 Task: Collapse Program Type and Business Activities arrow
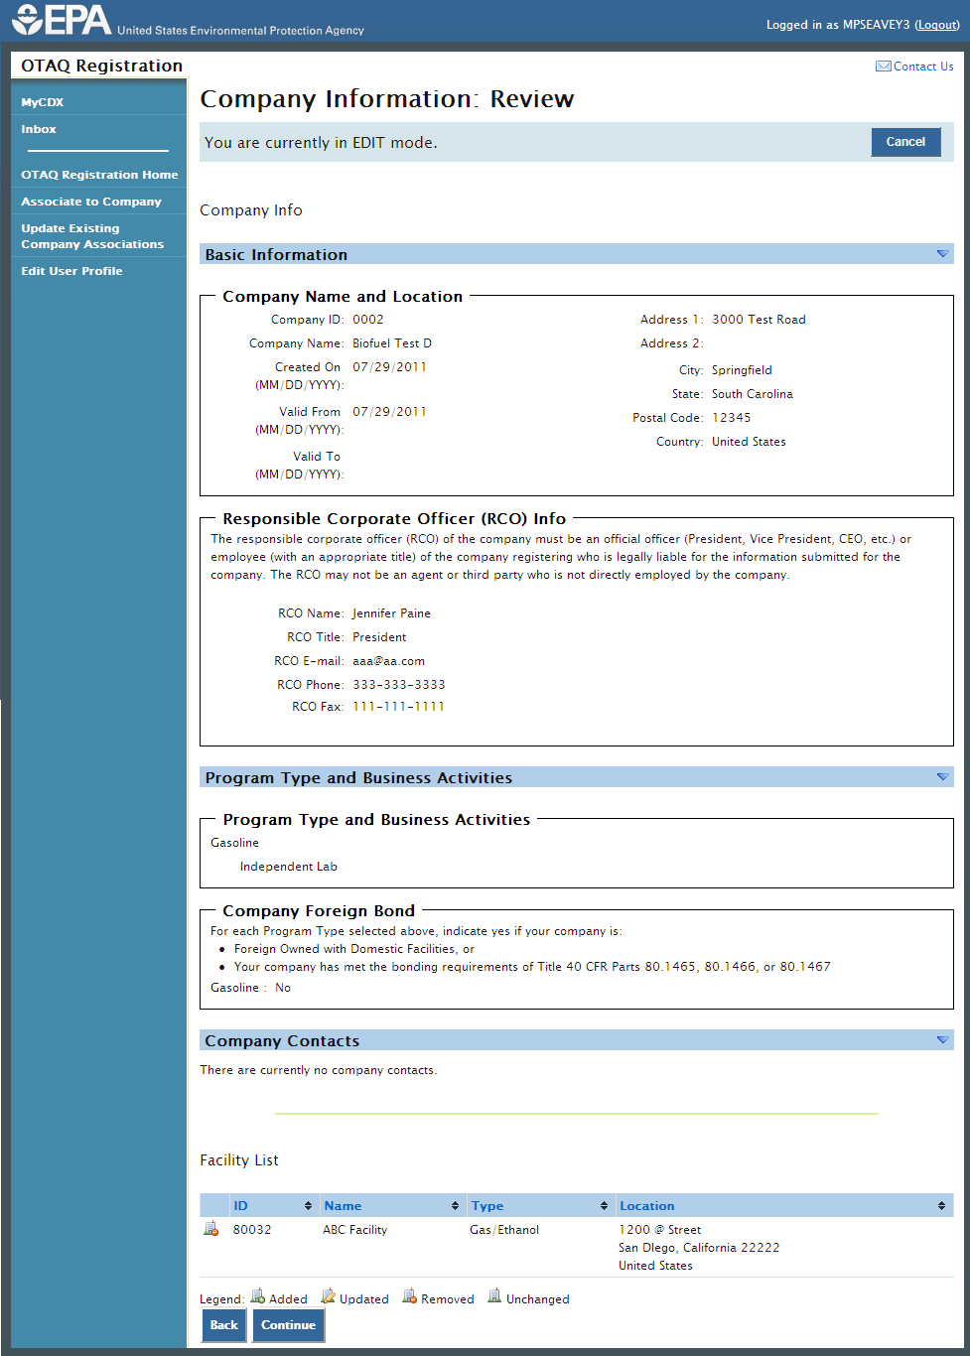click(x=942, y=777)
